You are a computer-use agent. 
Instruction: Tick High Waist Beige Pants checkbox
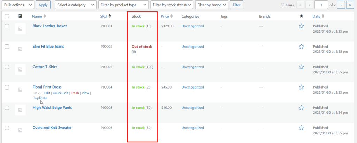(x=7, y=108)
